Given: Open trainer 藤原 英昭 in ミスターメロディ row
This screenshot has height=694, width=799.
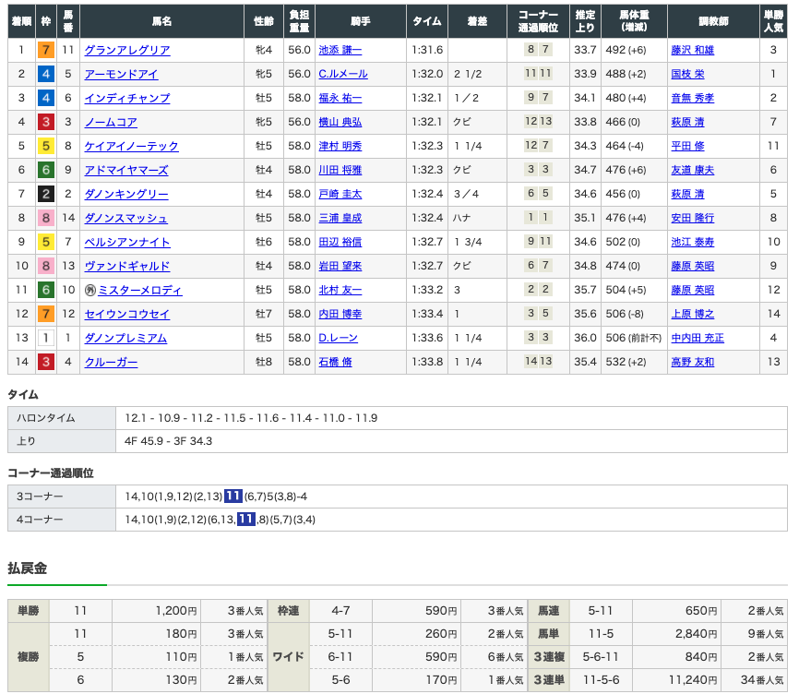Looking at the screenshot, I should click(693, 290).
